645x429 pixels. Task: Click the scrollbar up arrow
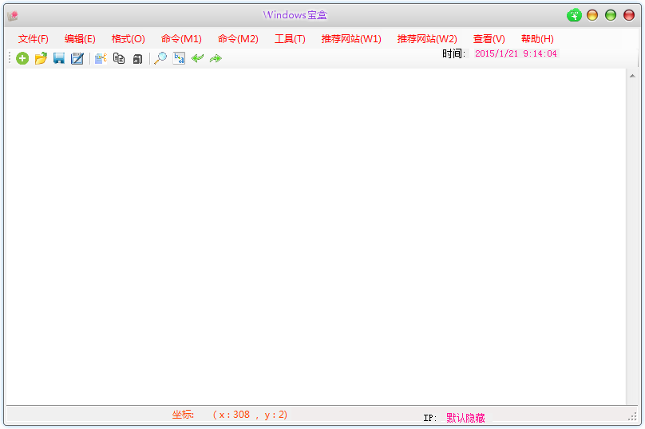click(632, 76)
